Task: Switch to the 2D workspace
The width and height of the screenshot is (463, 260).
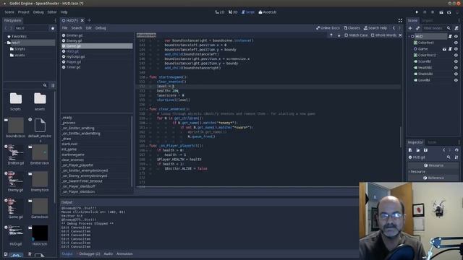Action: pos(220,12)
